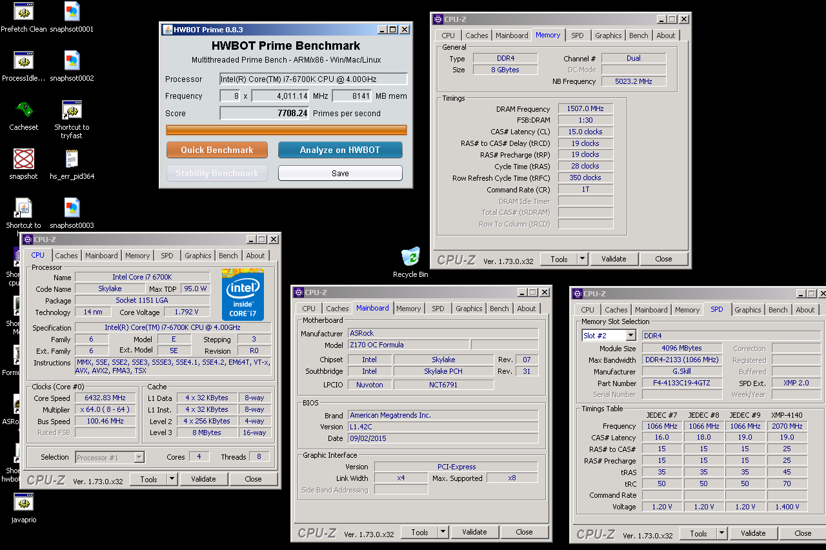Click the BIOS version L1.42C
The height and width of the screenshot is (550, 826).
pos(443,427)
